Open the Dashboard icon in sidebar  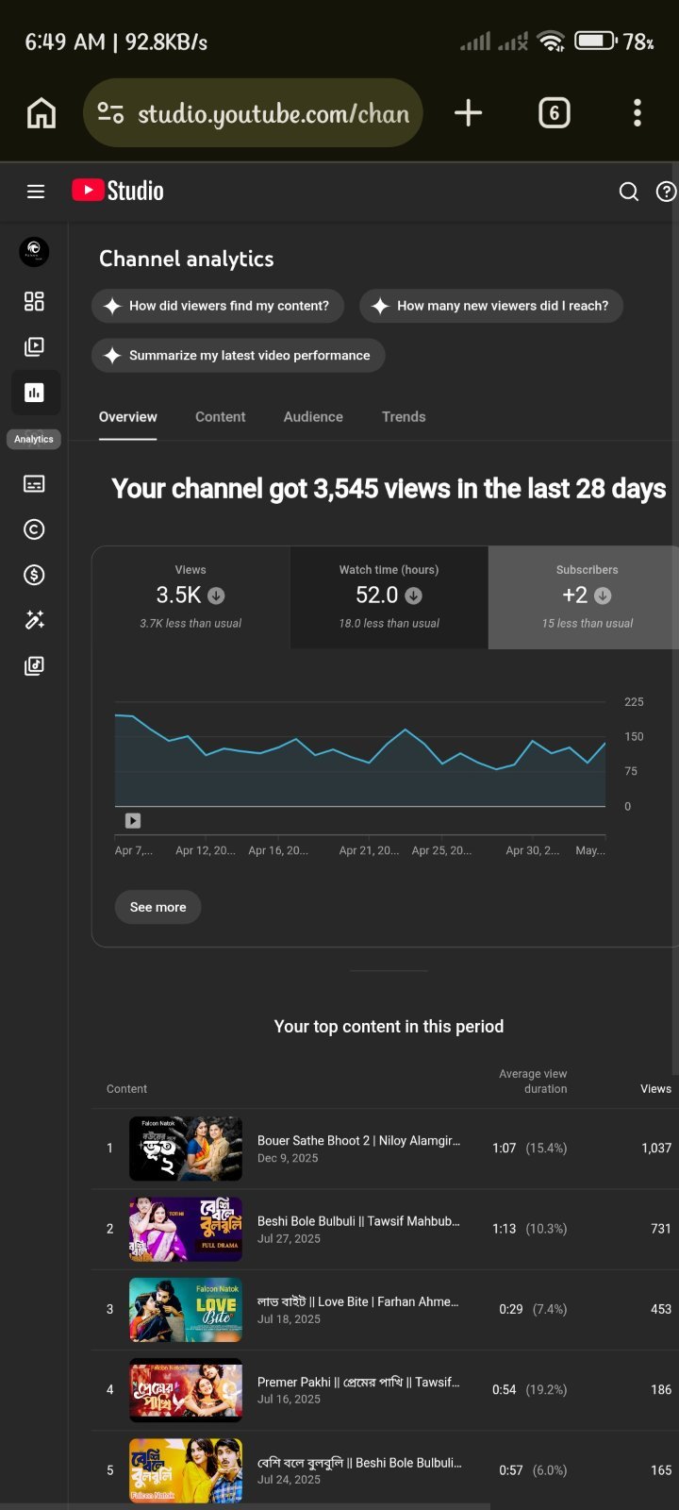[34, 301]
